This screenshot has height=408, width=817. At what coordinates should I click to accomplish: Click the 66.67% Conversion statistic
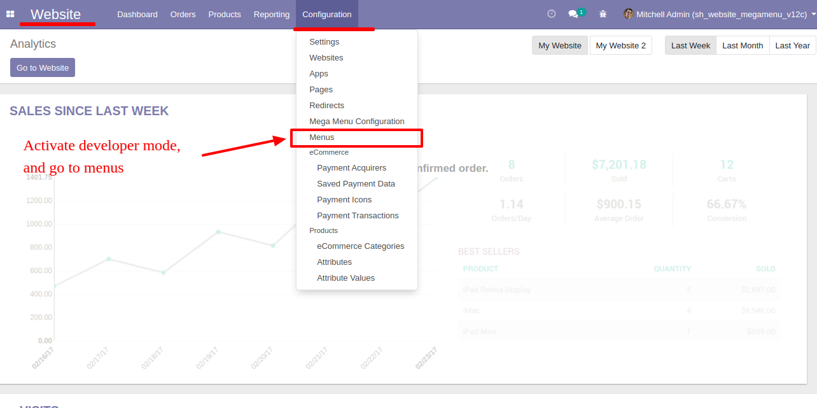click(727, 210)
